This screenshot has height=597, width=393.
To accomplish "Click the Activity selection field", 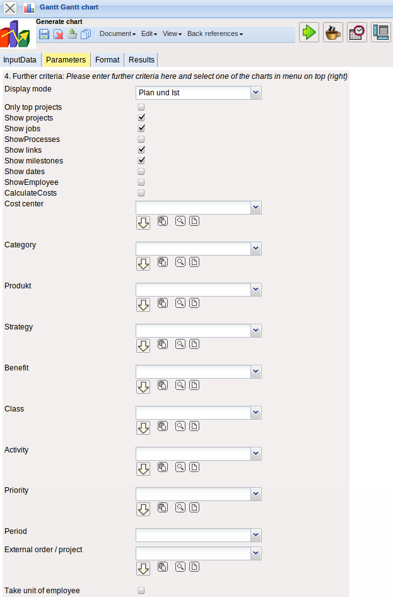I will click(x=193, y=454).
